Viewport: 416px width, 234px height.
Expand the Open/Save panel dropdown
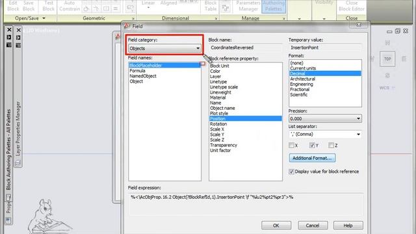tap(44, 18)
